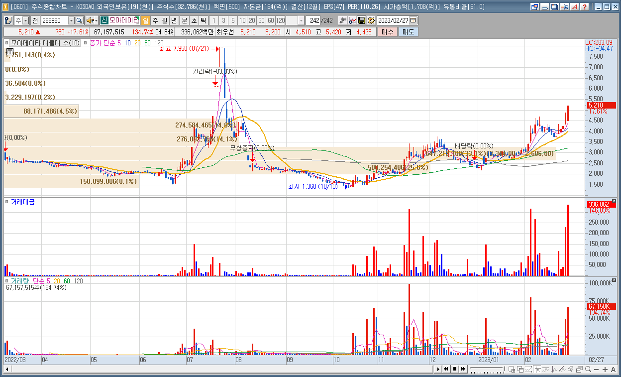Select interval button 10

pos(242,20)
